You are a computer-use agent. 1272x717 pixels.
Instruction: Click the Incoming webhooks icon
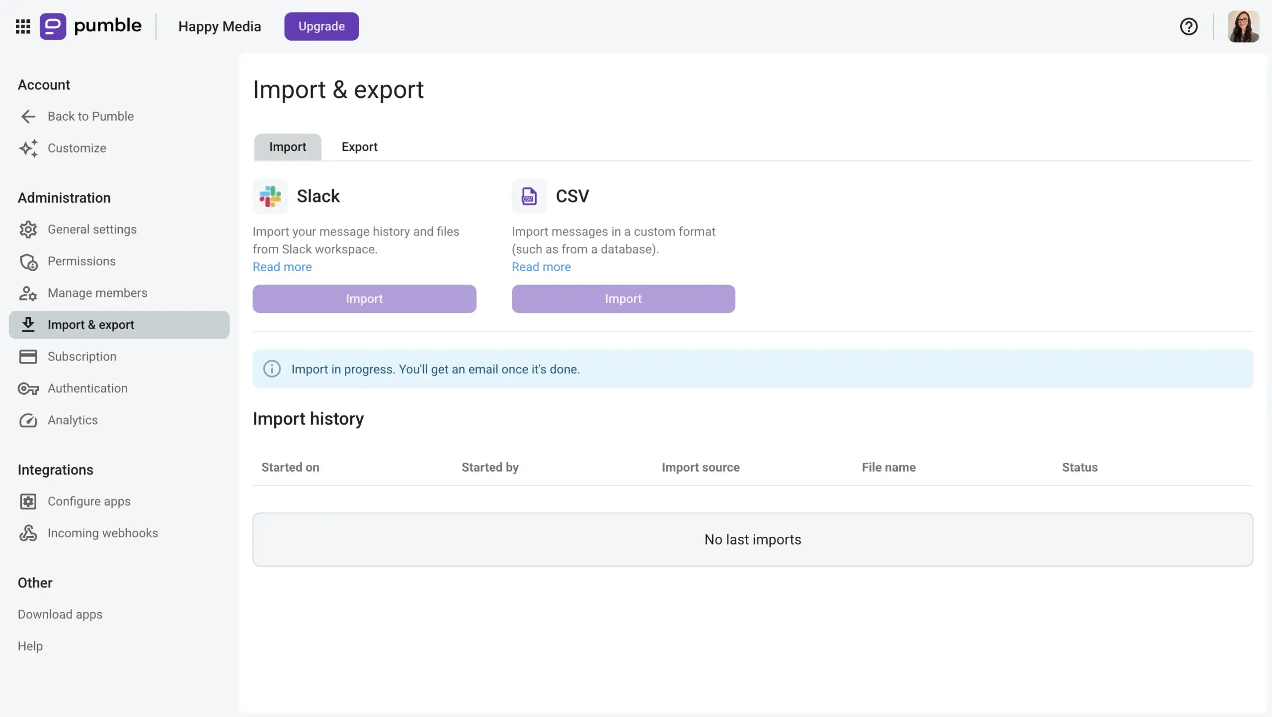pyautogui.click(x=28, y=533)
